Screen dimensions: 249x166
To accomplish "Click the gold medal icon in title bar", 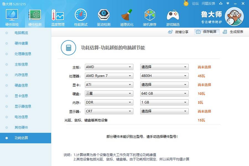I will click(186, 3).
